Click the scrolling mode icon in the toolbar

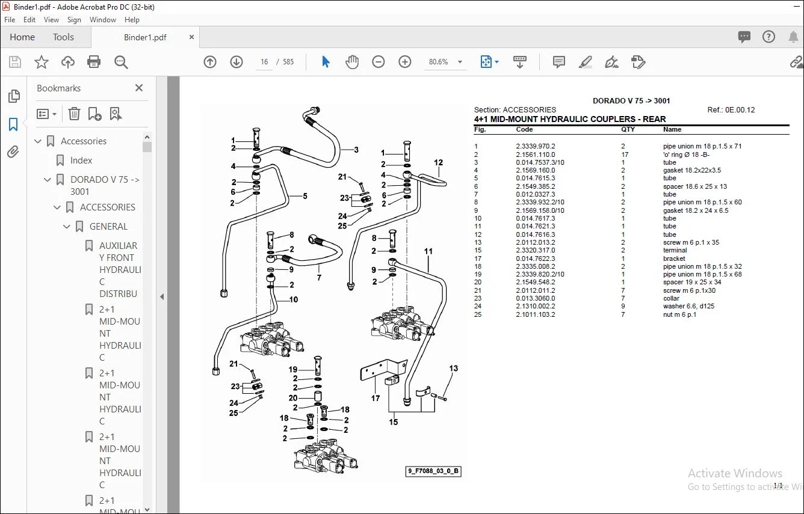tap(520, 62)
